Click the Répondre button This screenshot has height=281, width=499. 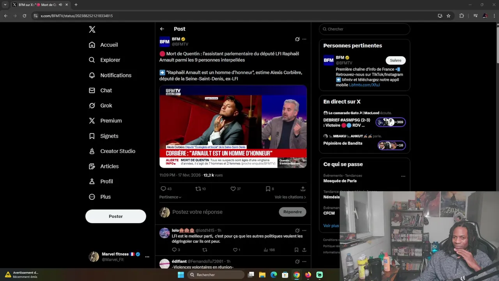pos(292,212)
